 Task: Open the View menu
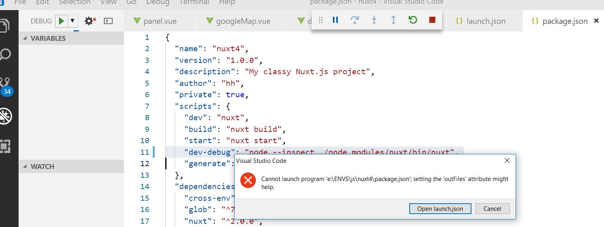click(x=108, y=2)
